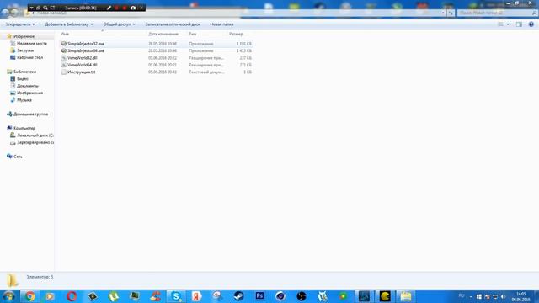Click the SimpleInjector32.exe application icon
This screenshot has width=539, height=303.
click(x=64, y=44)
